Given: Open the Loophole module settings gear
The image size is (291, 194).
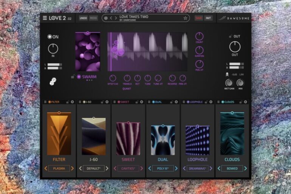Looking at the screenshot, I should point(211,102).
